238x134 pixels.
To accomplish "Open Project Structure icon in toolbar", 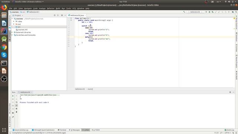I will (233, 12).
